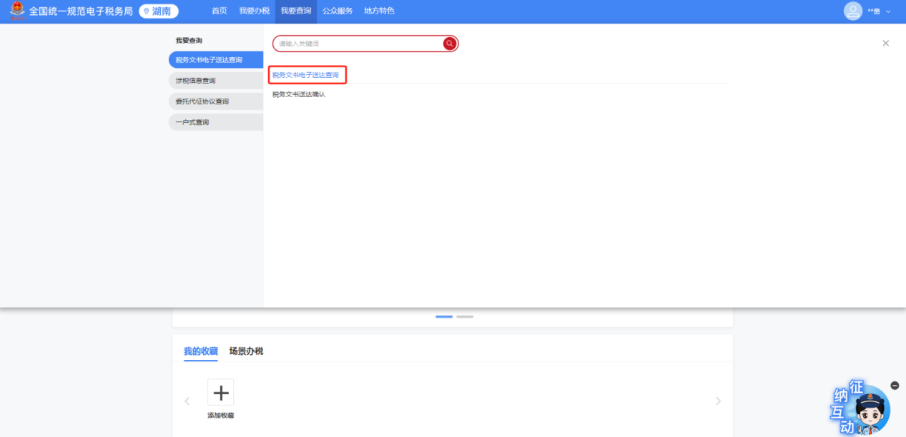Close the 我要查询 panel with X
Image resolution: width=906 pixels, height=437 pixels.
885,44
